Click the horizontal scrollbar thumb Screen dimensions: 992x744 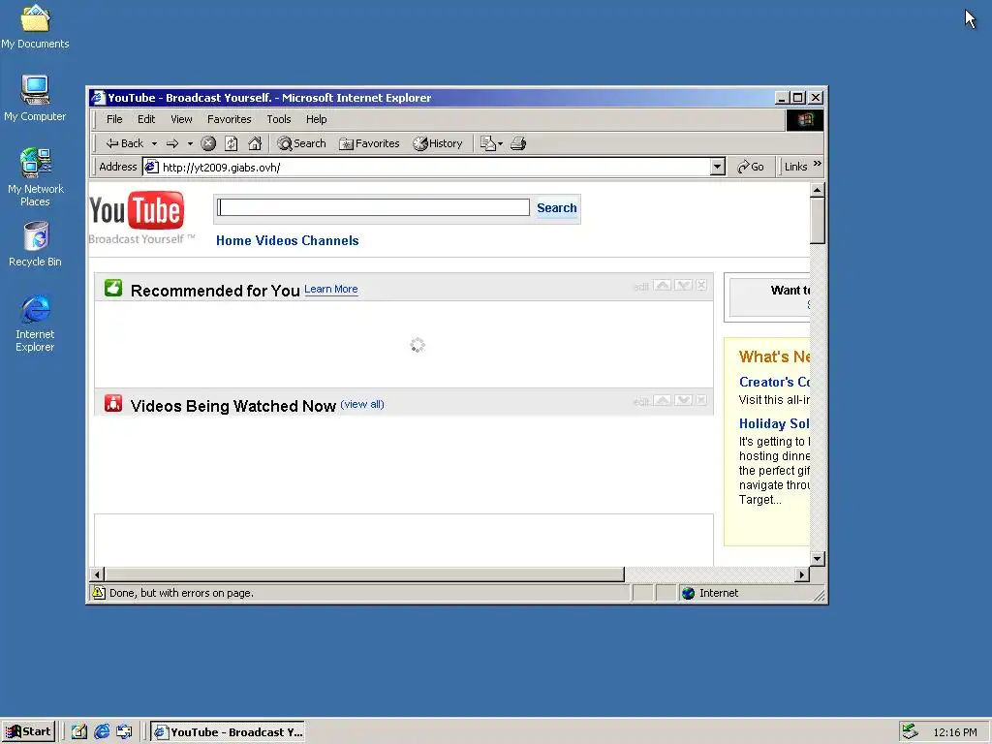(364, 574)
